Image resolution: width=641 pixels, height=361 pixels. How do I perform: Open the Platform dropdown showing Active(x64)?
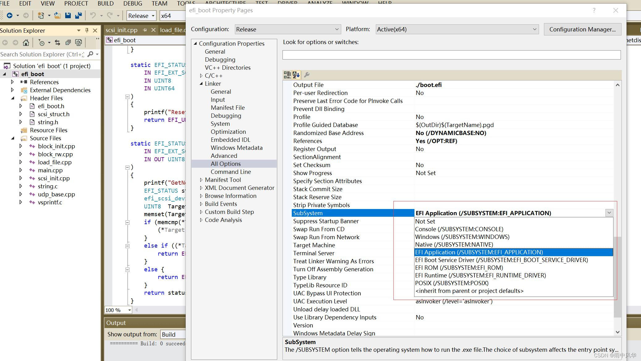457,29
